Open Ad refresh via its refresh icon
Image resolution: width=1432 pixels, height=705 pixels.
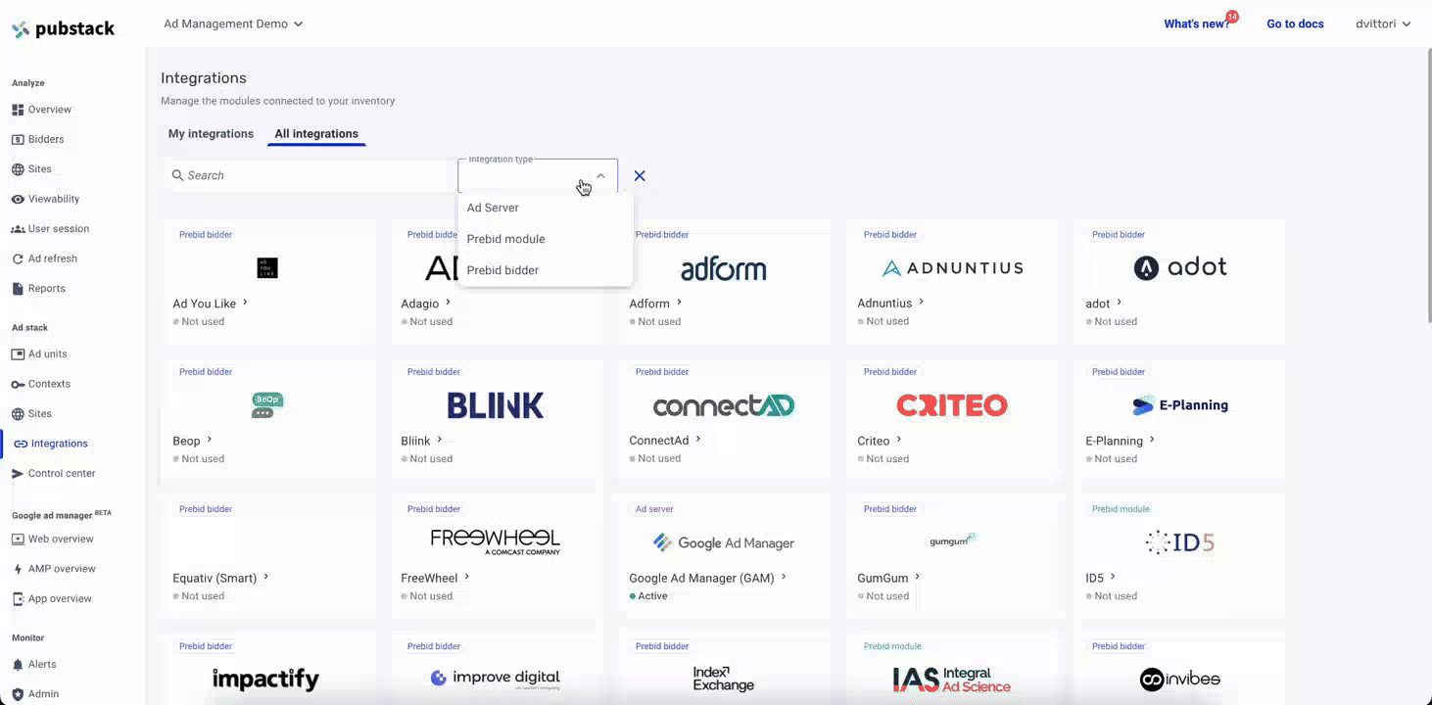pos(18,258)
